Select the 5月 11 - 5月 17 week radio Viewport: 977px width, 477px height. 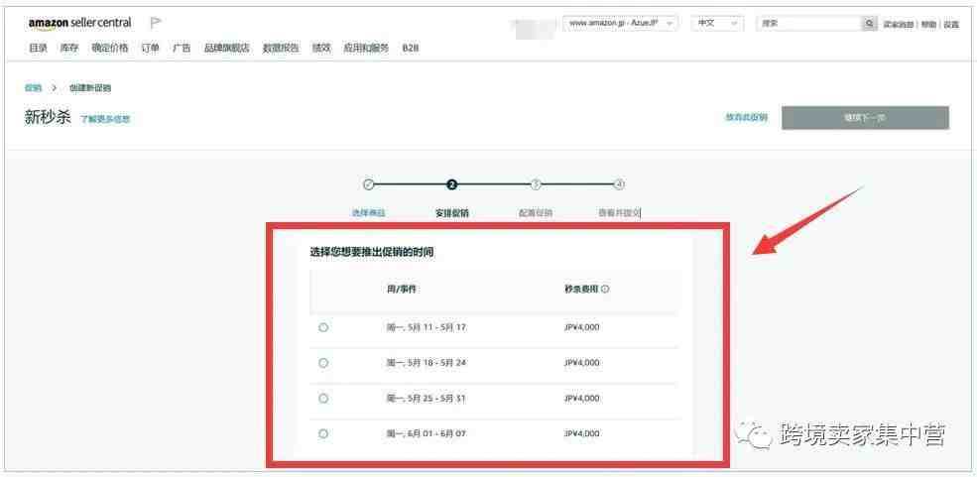coord(322,327)
